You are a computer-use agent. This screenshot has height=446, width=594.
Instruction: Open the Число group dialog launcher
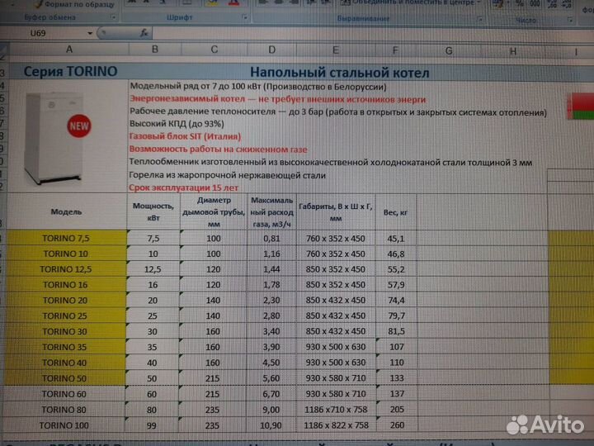coord(570,19)
